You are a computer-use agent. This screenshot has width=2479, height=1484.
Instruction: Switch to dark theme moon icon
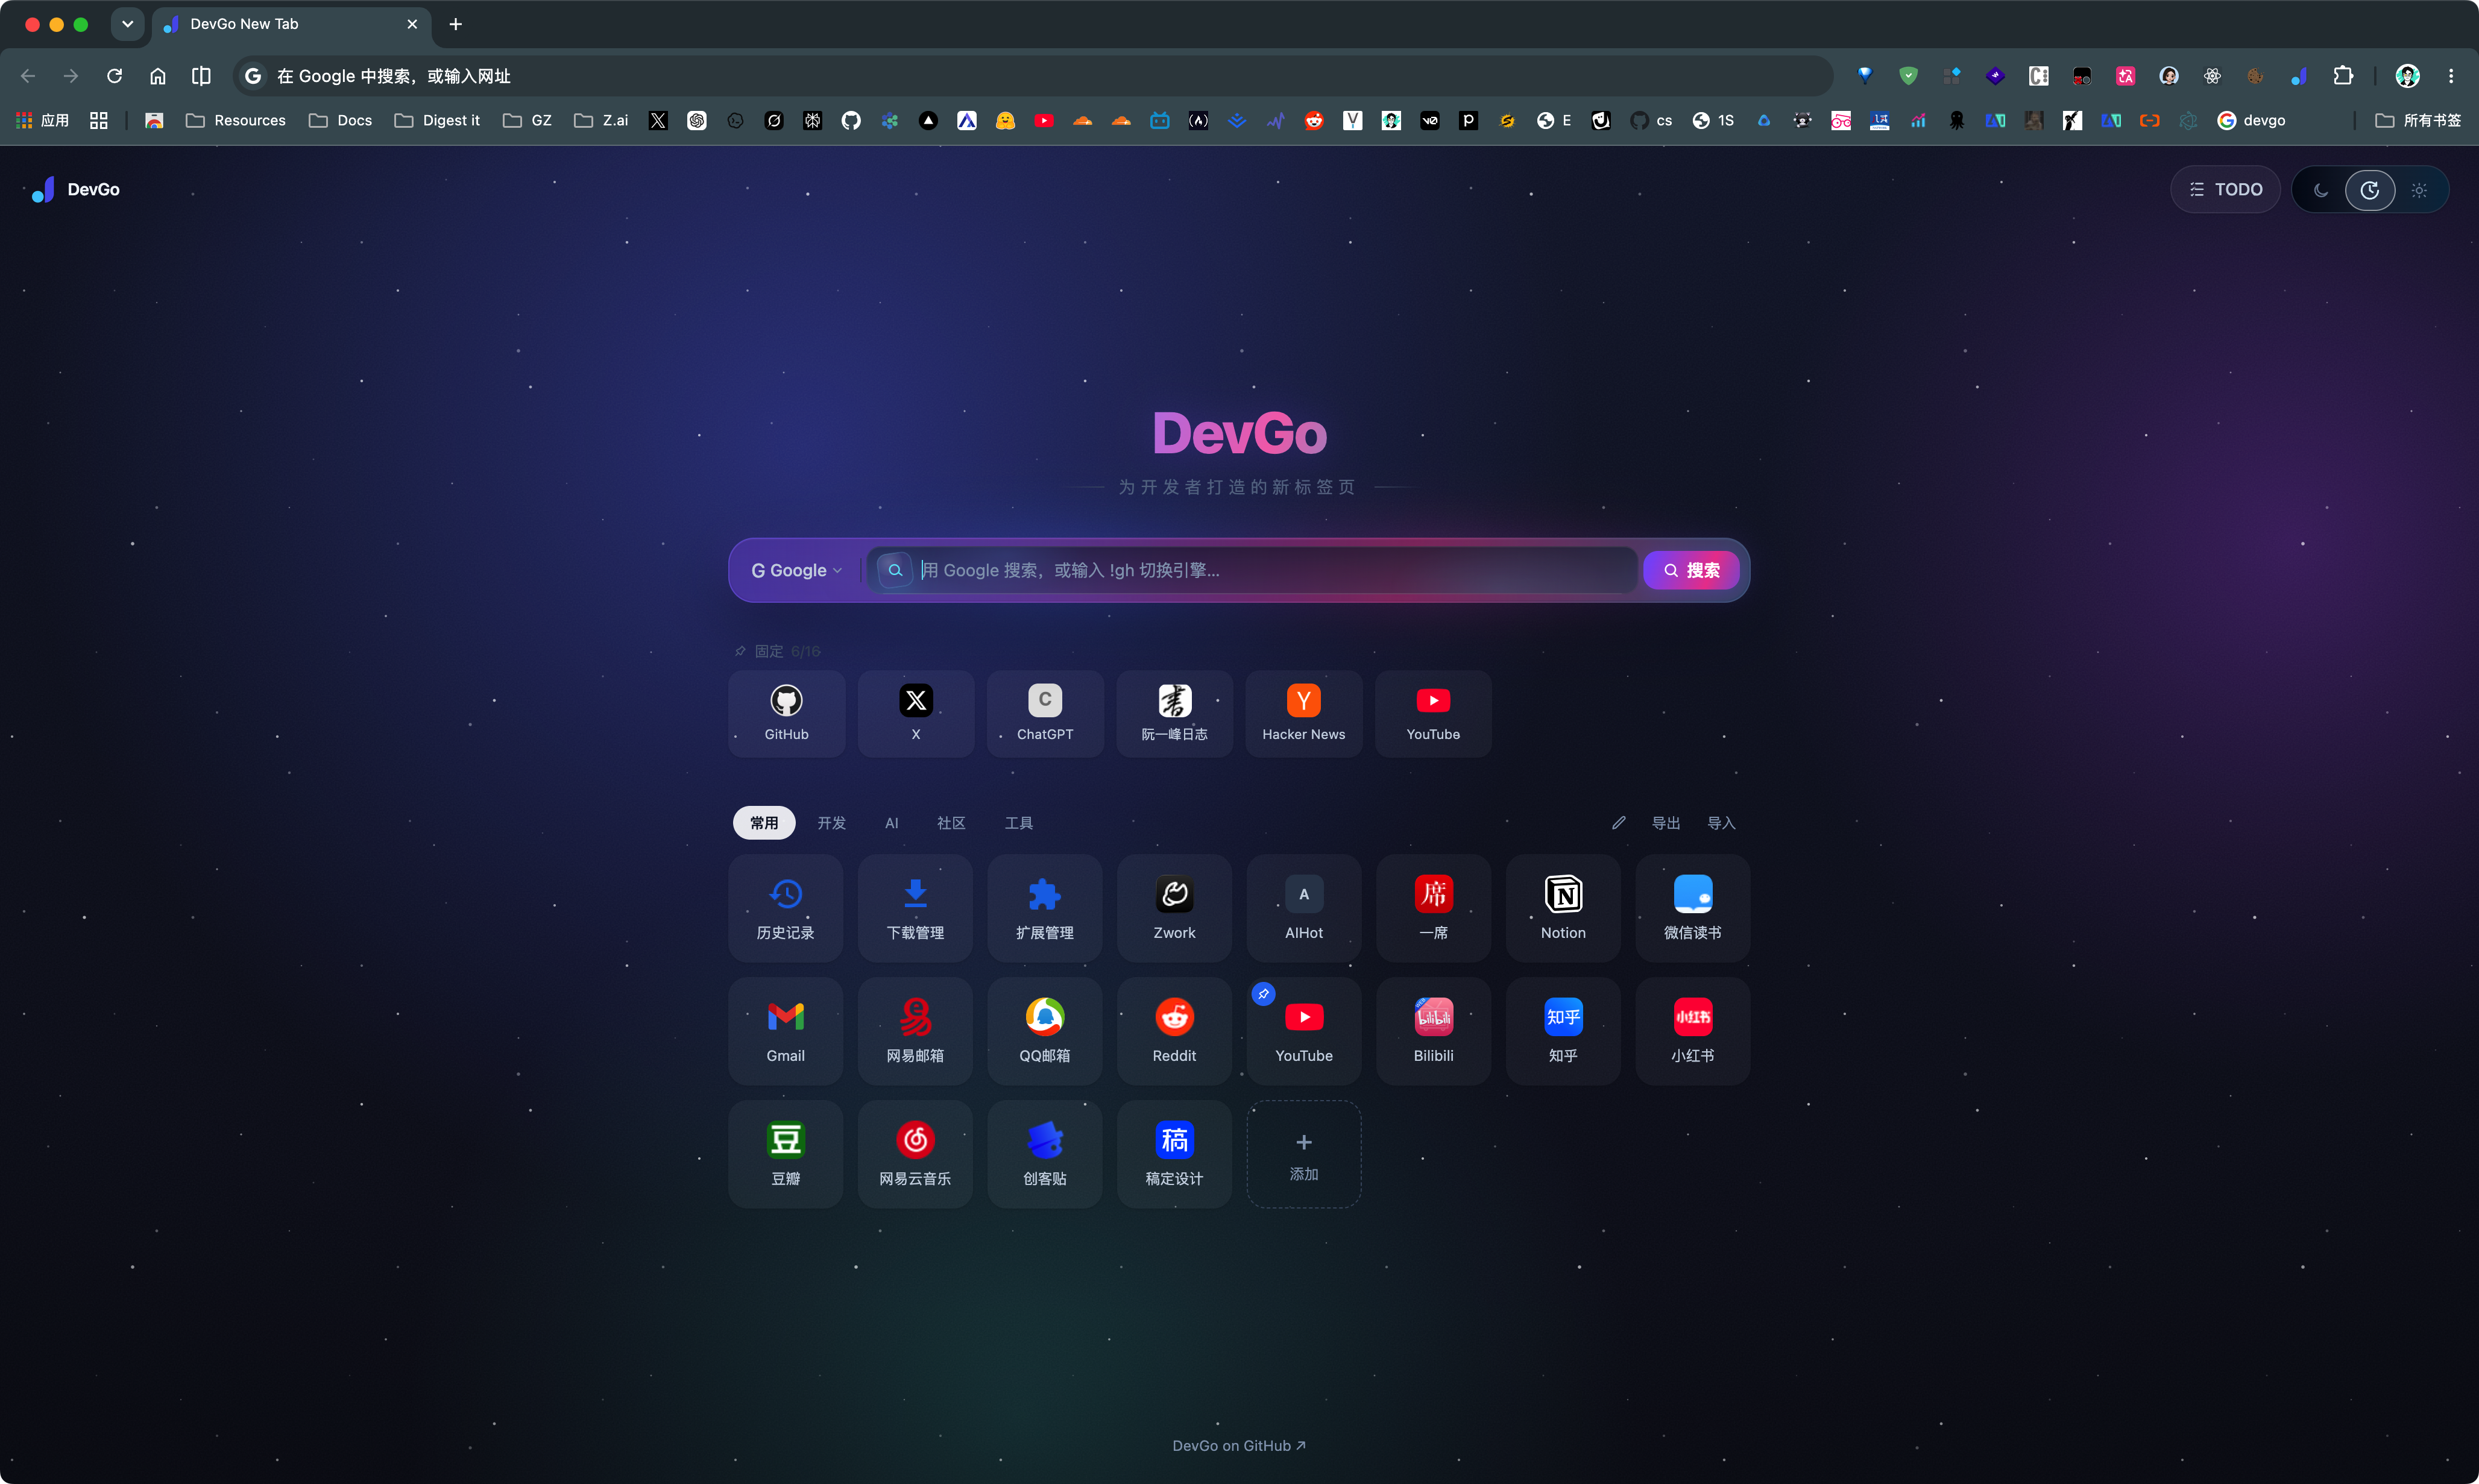[2320, 190]
